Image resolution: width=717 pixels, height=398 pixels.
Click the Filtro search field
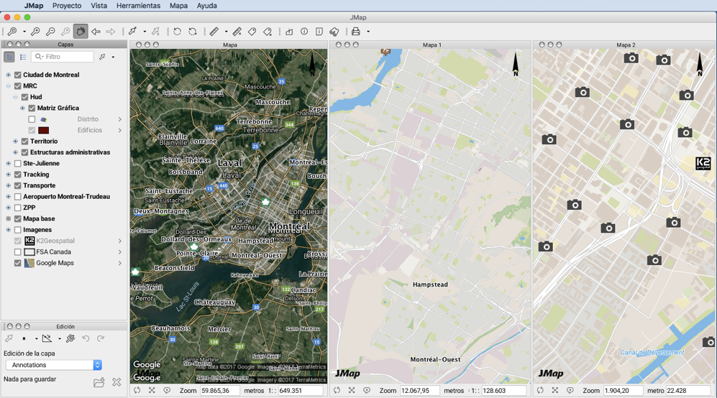click(63, 57)
